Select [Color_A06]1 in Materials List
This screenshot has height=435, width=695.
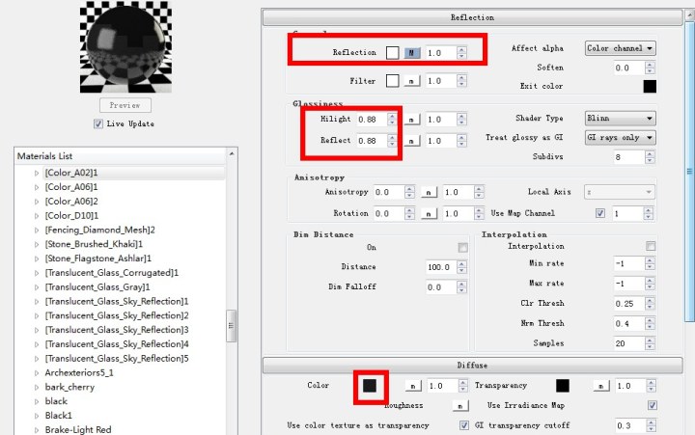[x=71, y=187]
